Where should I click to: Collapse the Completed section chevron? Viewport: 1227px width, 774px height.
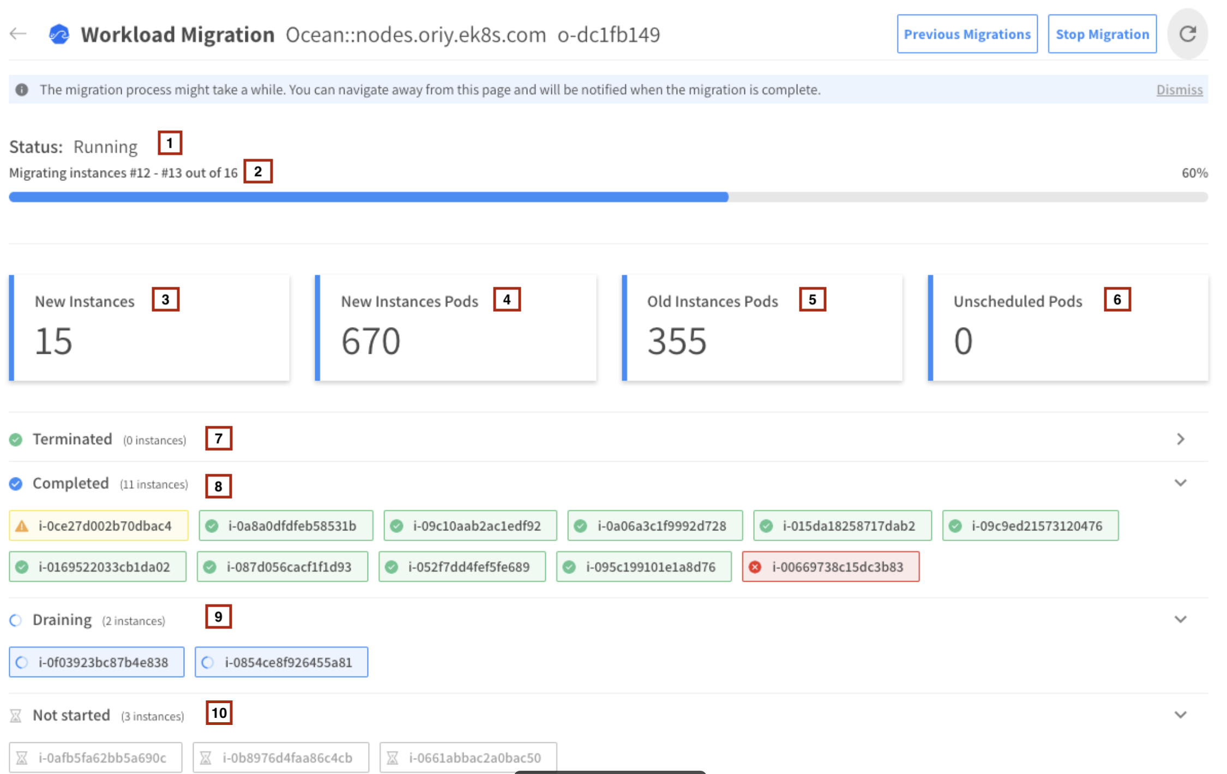tap(1181, 483)
